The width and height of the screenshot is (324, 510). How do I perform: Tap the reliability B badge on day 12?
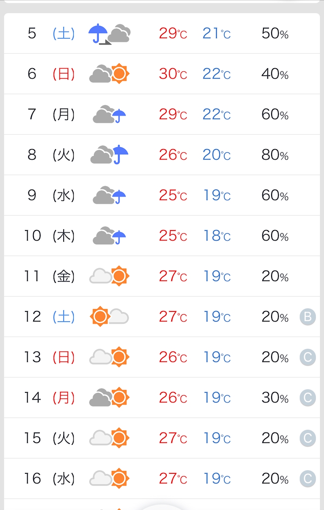point(307,317)
